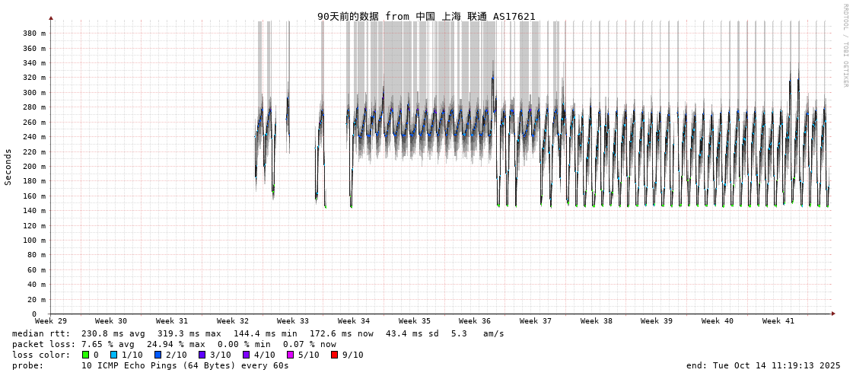Click the end timestamp Tue Oct 14 text
This screenshot has width=853, height=376.
click(x=763, y=365)
